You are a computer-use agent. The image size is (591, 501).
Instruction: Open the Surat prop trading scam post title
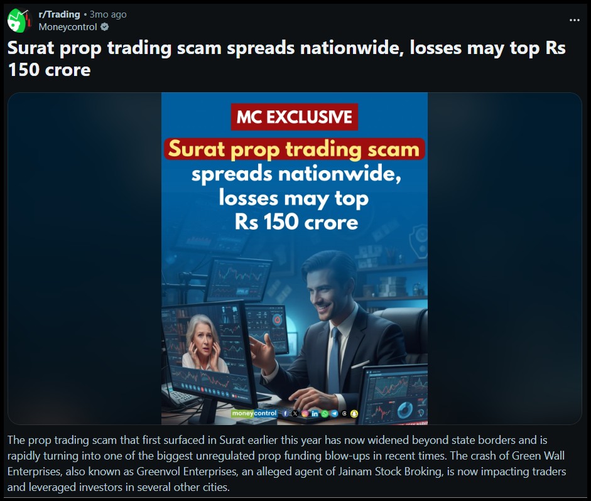[x=286, y=59]
